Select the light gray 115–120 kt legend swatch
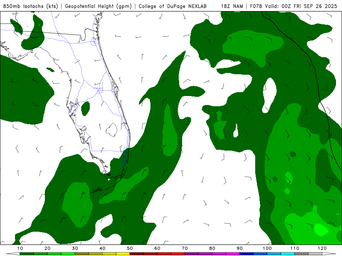 [x=315, y=254]
